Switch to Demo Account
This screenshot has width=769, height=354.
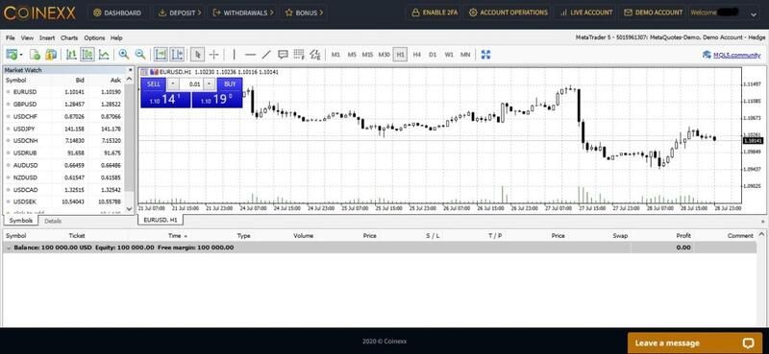point(654,12)
